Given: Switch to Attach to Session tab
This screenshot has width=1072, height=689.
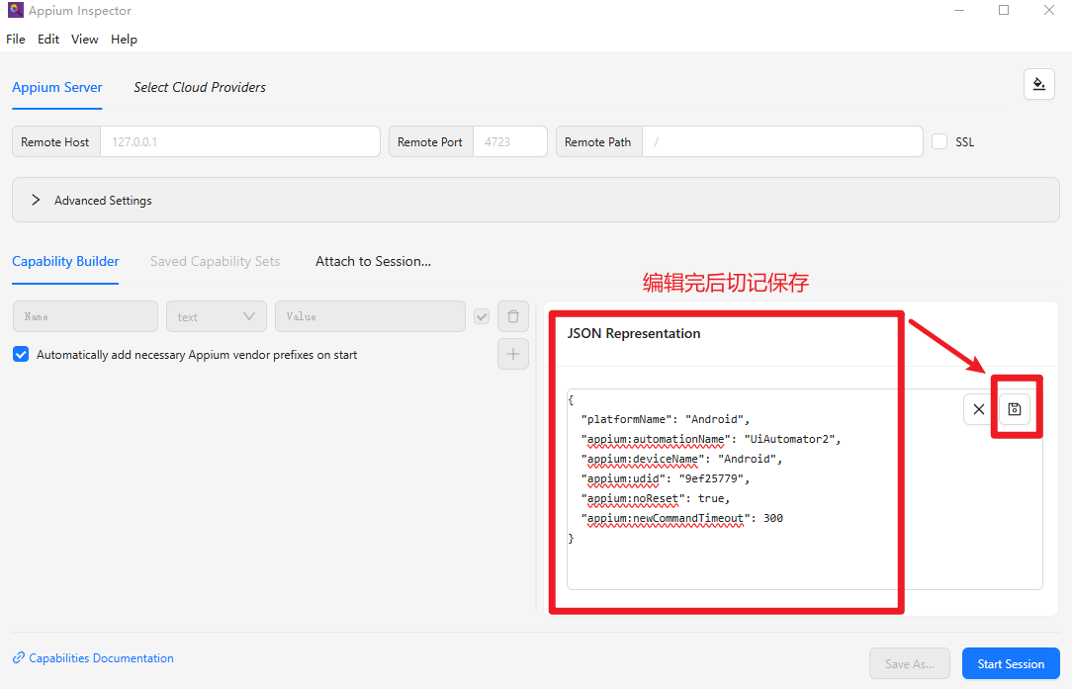Looking at the screenshot, I should [373, 261].
